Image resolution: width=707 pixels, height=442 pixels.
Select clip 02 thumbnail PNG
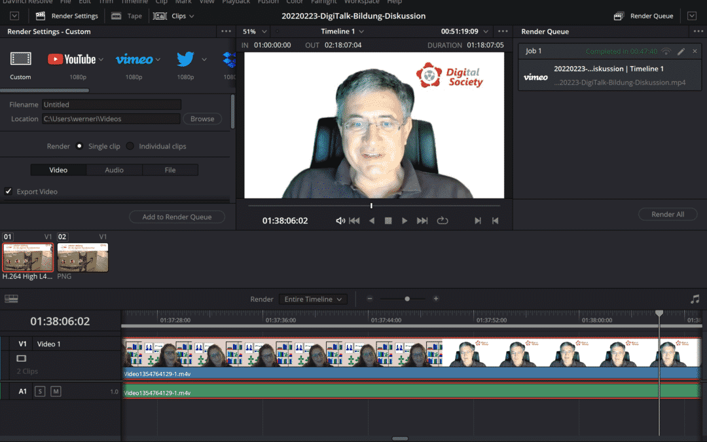82,257
